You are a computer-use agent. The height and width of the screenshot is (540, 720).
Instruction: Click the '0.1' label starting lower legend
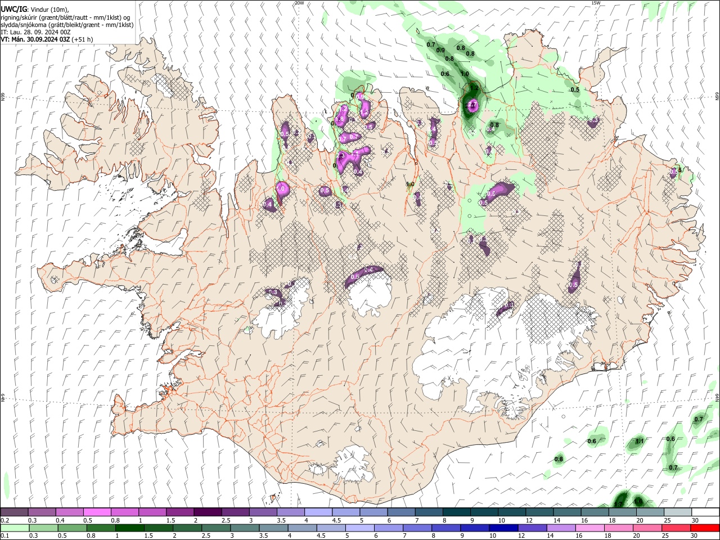[x=5, y=536]
